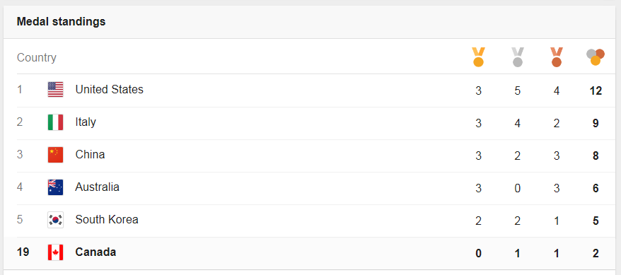
Task: Click the Country column header
Action: tap(37, 58)
